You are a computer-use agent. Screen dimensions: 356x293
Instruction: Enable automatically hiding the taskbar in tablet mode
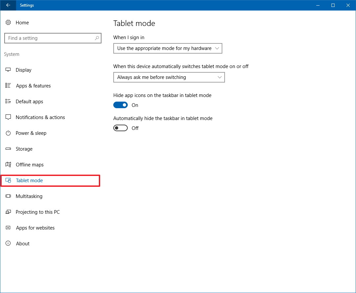[x=121, y=128]
